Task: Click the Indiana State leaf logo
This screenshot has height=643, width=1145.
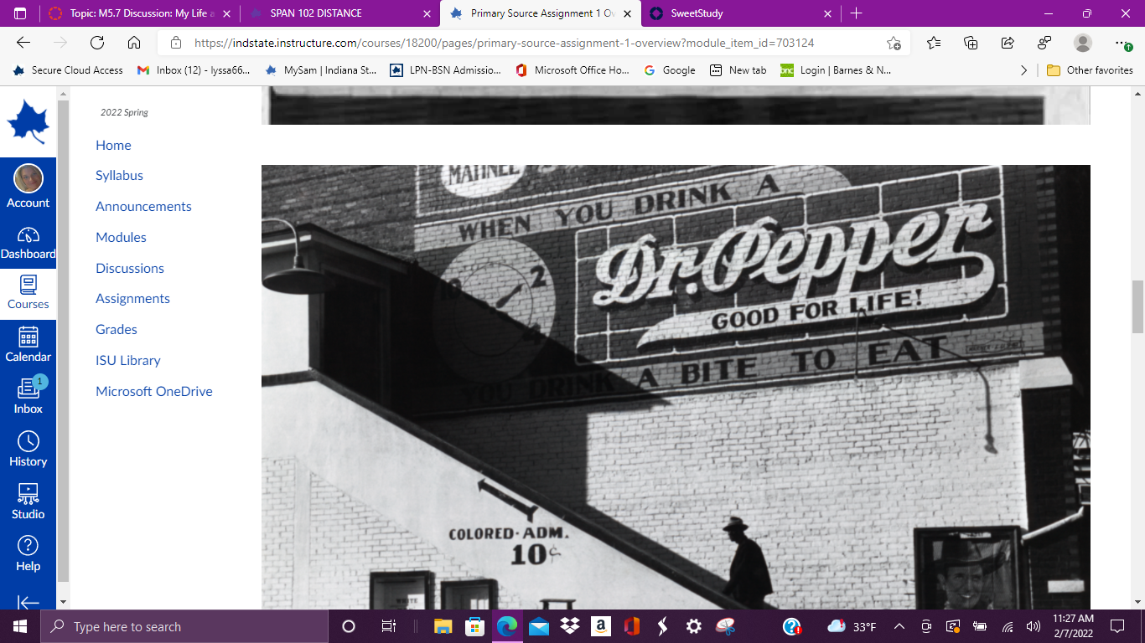Action: tap(28, 122)
